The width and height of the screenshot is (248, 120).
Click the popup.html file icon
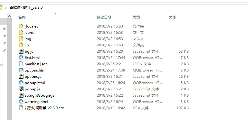tap(21, 83)
